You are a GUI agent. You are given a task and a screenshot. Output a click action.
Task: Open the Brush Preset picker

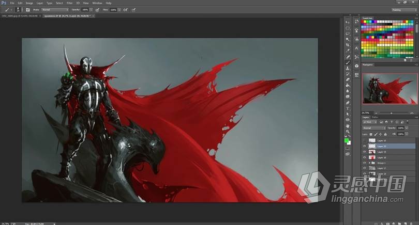pos(19,10)
